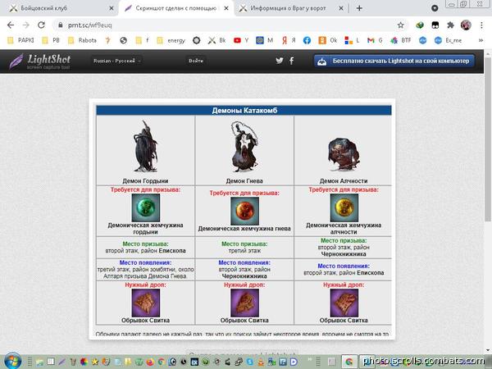Open the RAPKI bookmarks folder

click(x=20, y=40)
